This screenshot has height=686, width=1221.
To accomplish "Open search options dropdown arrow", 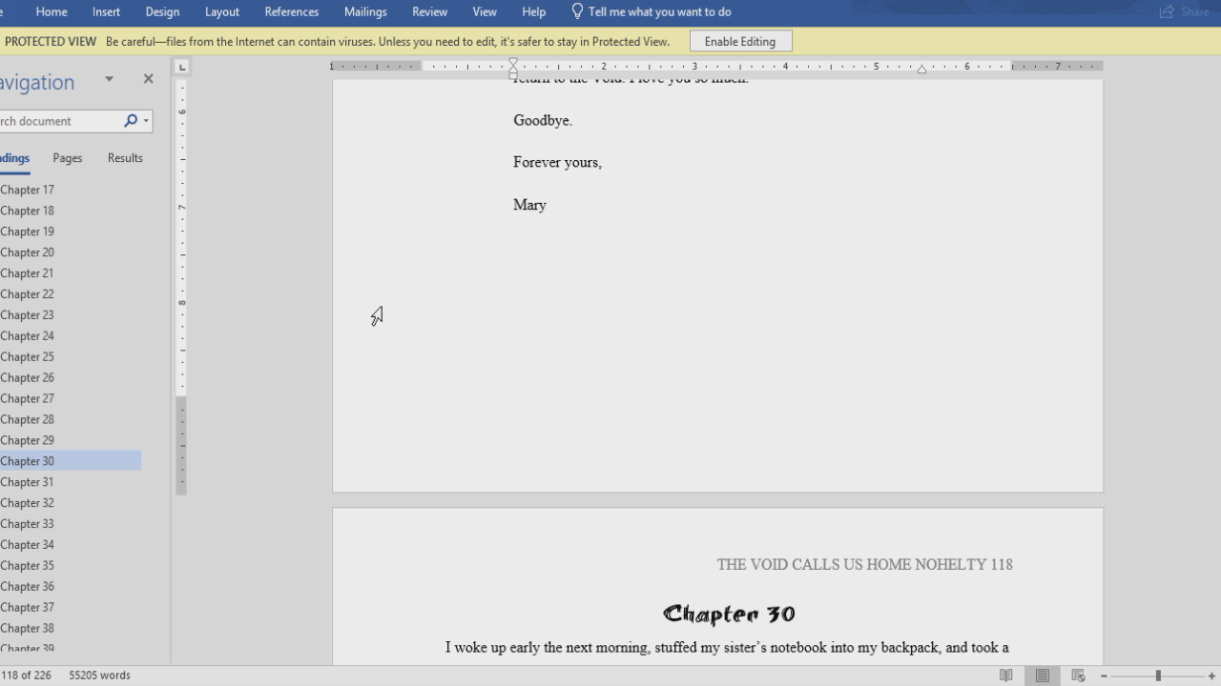I will [x=146, y=121].
